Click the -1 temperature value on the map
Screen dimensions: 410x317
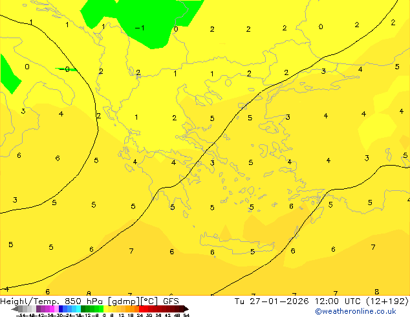click(140, 28)
